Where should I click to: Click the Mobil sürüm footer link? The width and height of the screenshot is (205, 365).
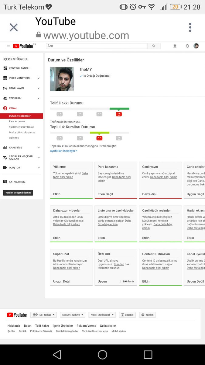118,331
